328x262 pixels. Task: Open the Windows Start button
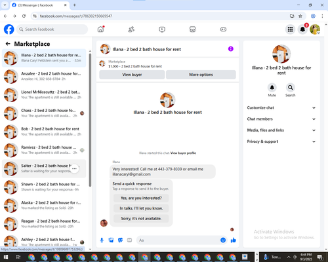(6, 257)
